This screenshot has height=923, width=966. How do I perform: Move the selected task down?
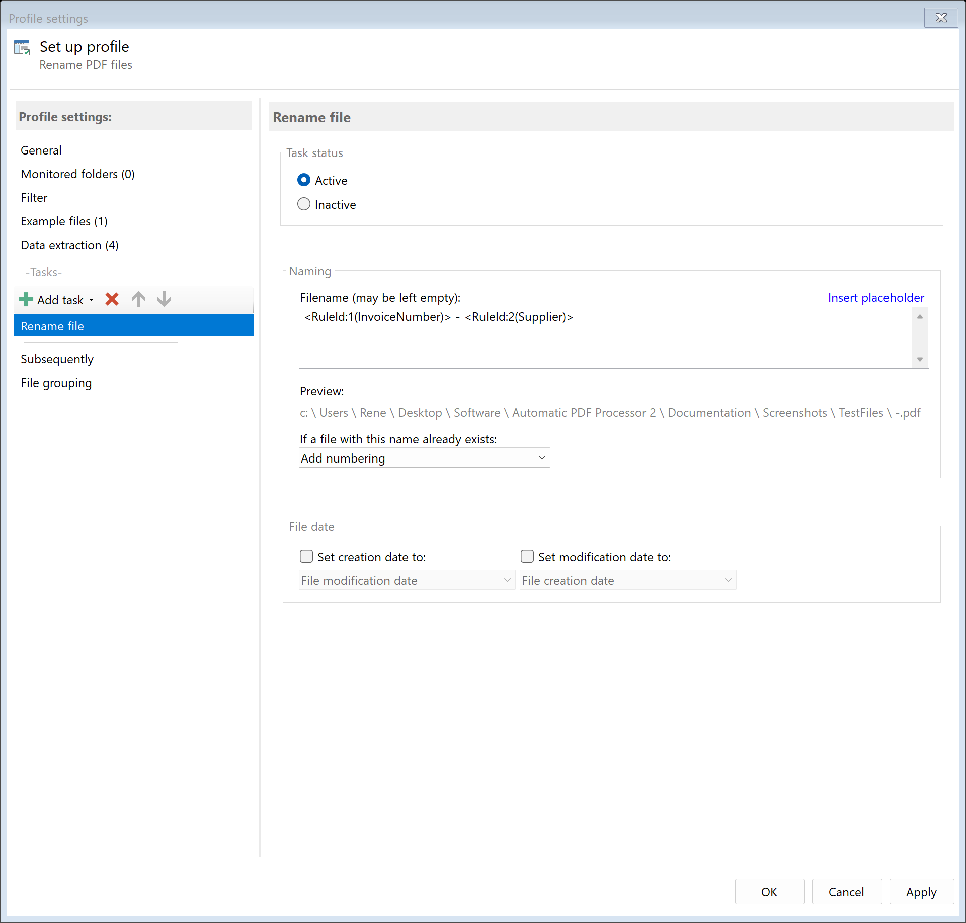pyautogui.click(x=164, y=300)
